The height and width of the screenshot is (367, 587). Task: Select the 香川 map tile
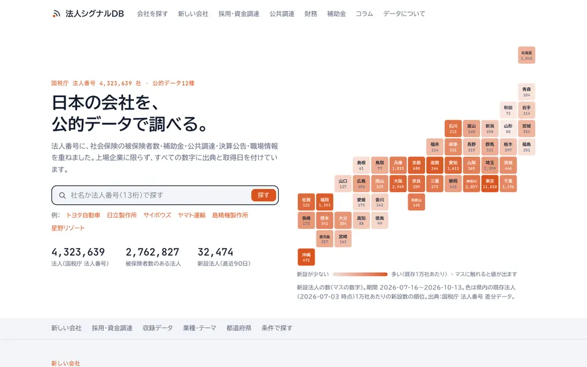[380, 202]
